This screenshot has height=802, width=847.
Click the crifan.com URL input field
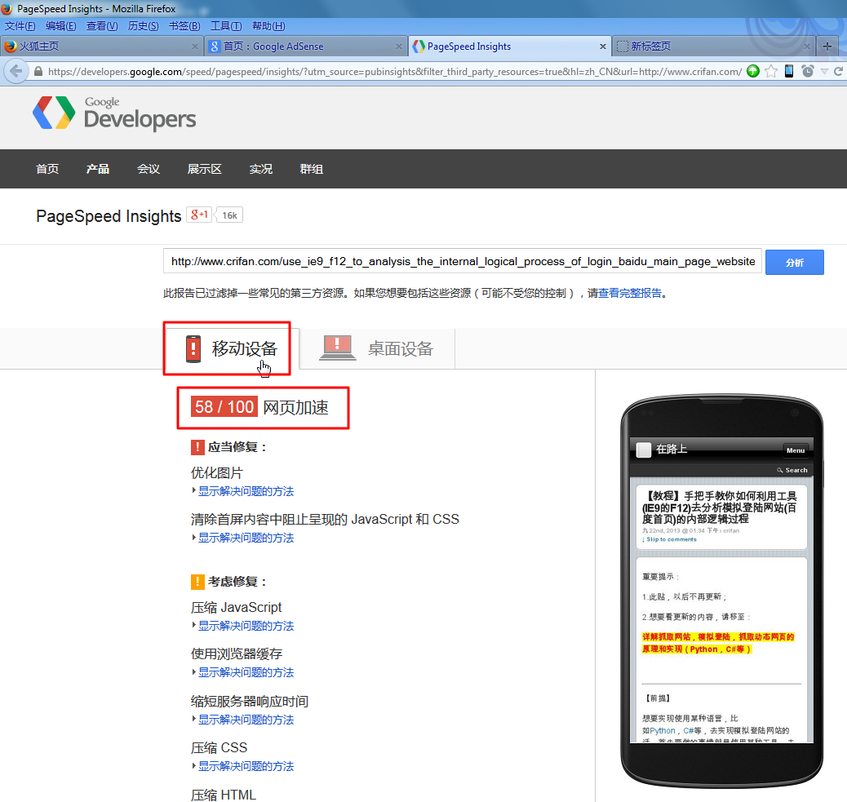tap(463, 261)
